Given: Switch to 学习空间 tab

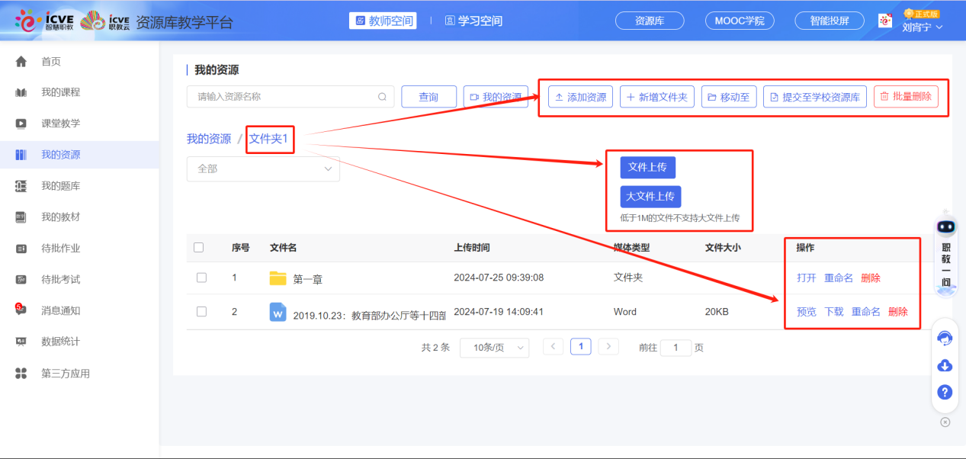Looking at the screenshot, I should pyautogui.click(x=473, y=21).
